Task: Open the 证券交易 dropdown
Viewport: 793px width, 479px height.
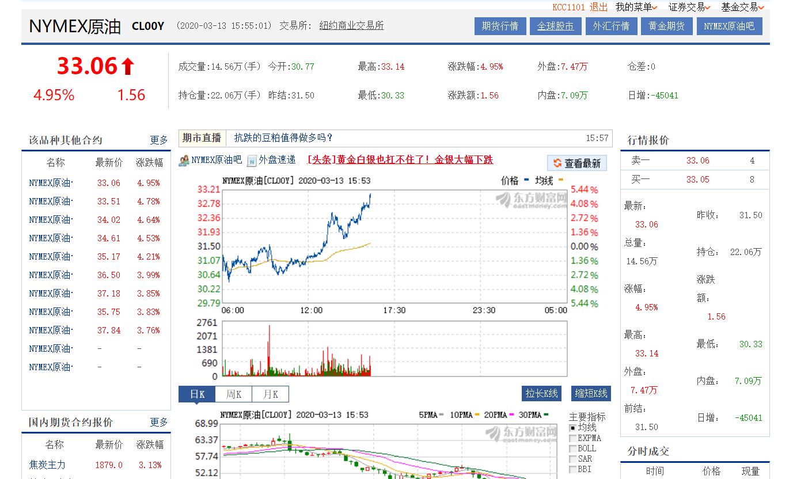Action: tap(689, 7)
